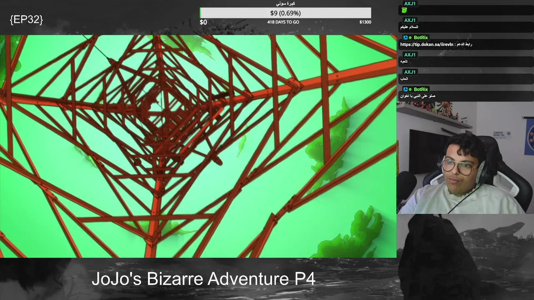Click the green verified badge beside BotRix's tip link message
Screen dimensions: 534x300
tap(410, 37)
